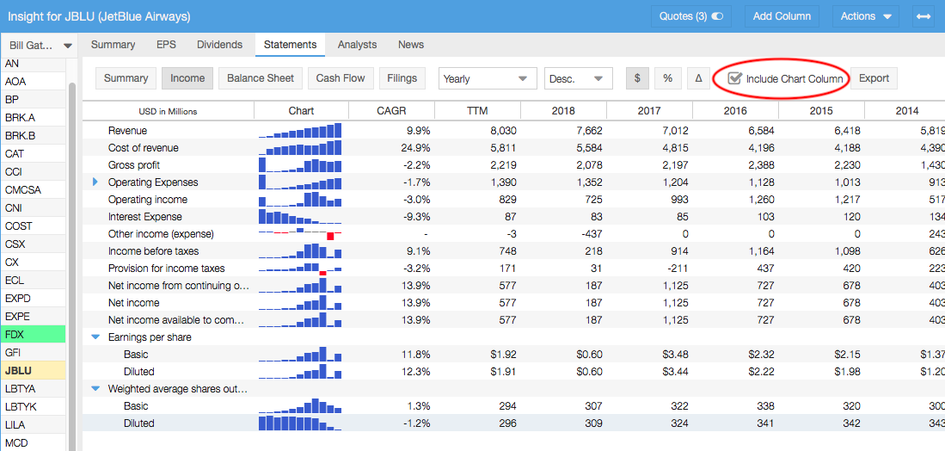Select AOA in the ticker list

[33, 82]
